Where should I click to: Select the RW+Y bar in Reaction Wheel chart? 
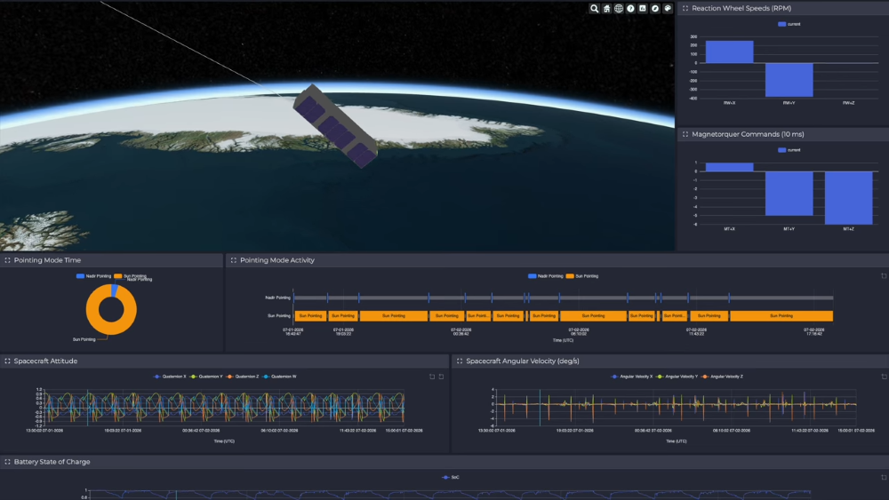[x=789, y=80]
